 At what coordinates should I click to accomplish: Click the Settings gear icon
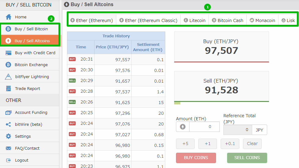[x=9, y=136]
